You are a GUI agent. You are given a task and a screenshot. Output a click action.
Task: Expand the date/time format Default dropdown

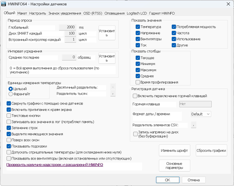coord(201,114)
